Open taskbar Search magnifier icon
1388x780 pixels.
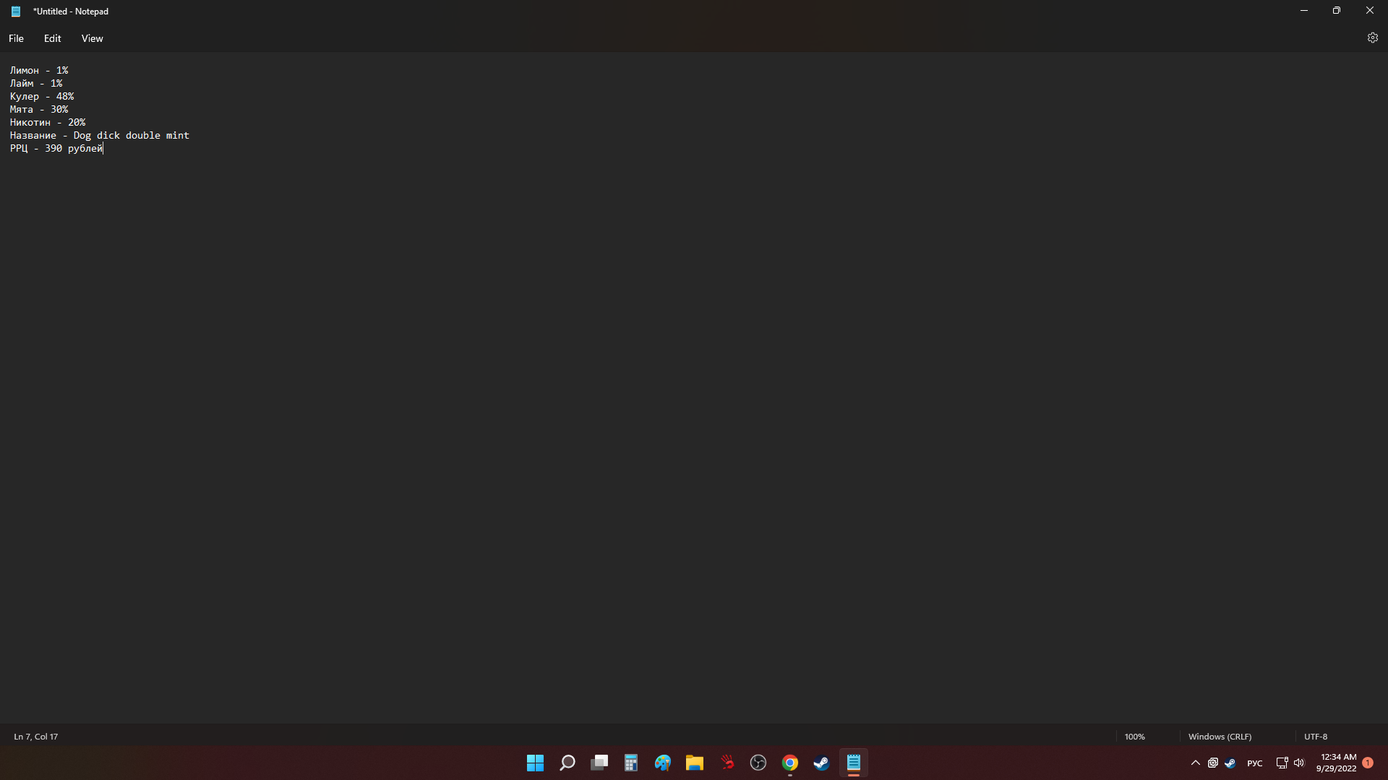point(567,763)
